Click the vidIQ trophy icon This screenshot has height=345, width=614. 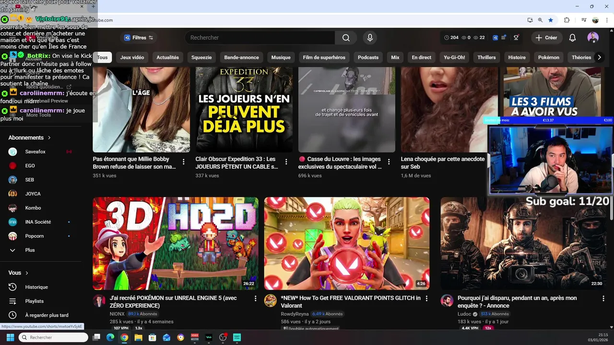point(516,38)
